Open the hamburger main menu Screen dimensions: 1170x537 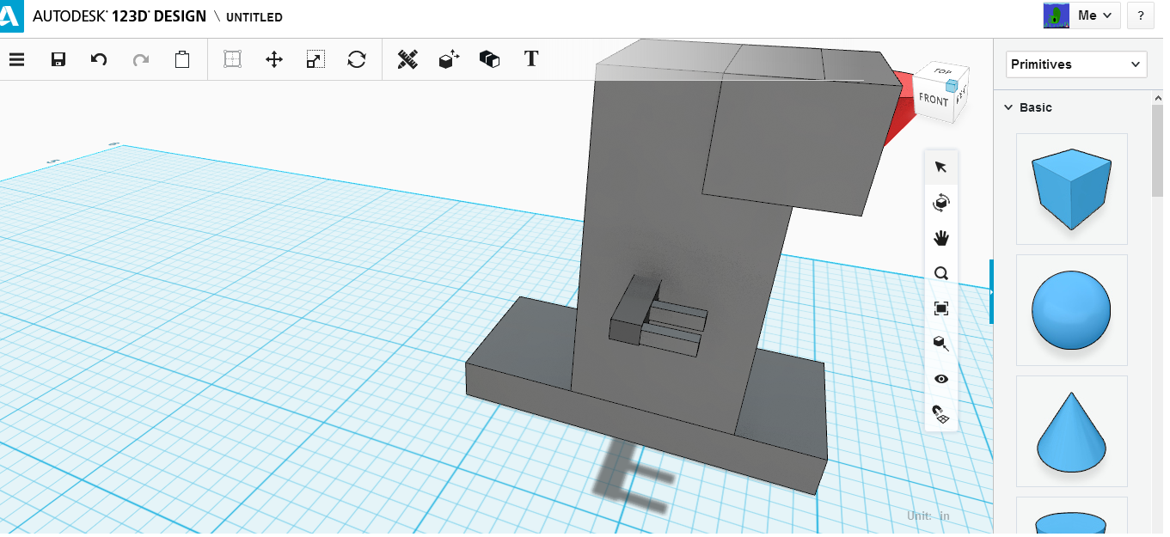(x=16, y=59)
